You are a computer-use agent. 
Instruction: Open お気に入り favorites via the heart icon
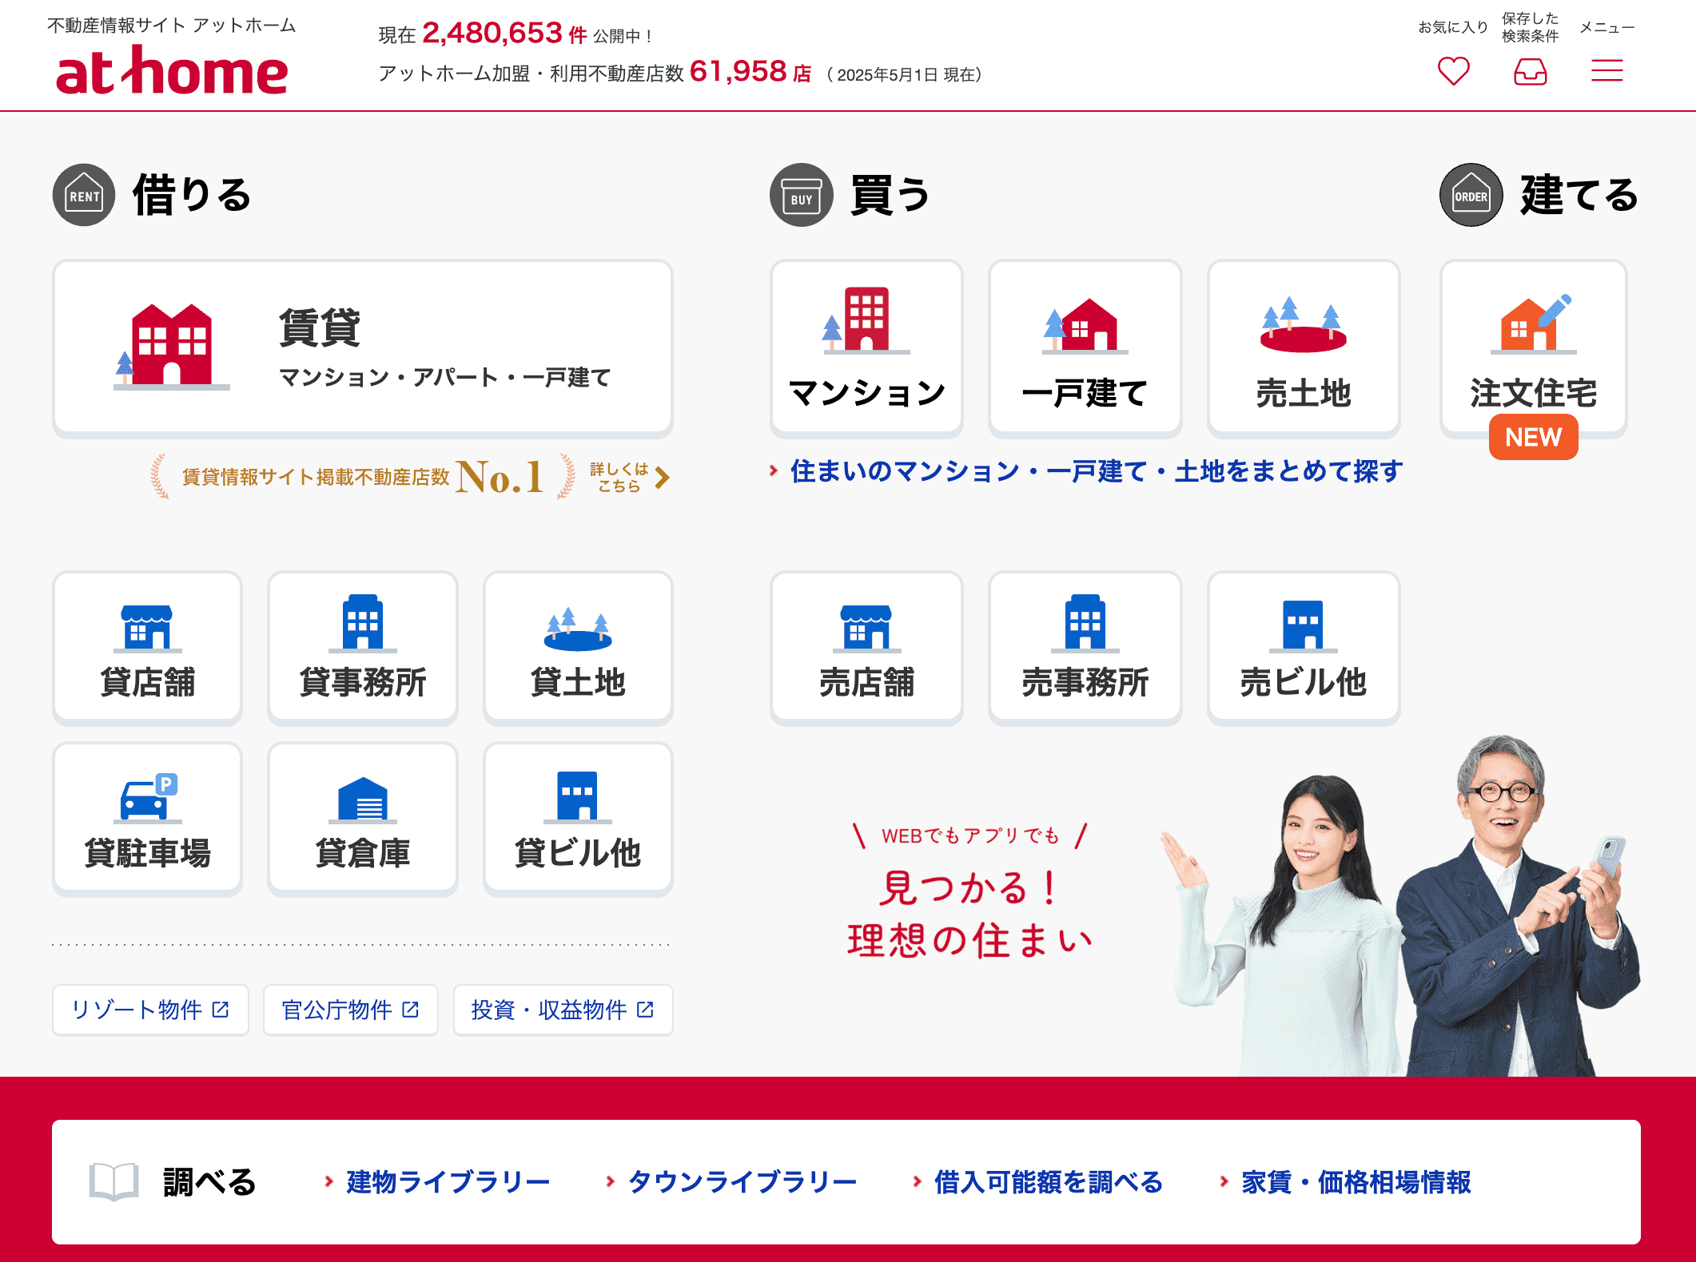point(1453,72)
